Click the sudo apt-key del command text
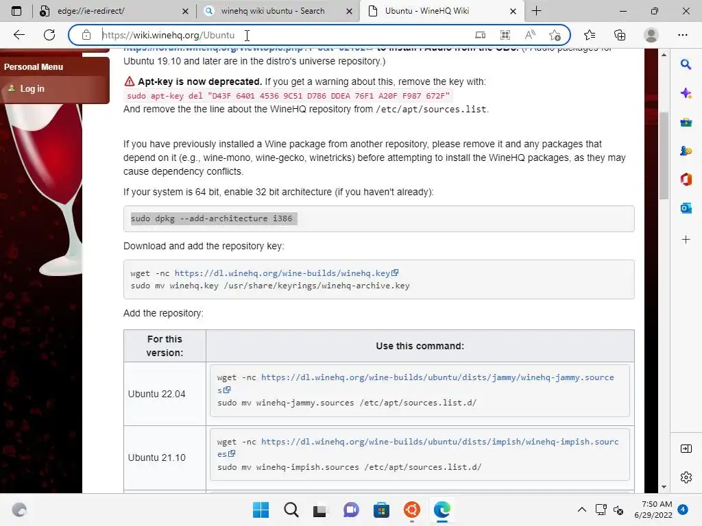702x526 pixels. click(x=288, y=96)
